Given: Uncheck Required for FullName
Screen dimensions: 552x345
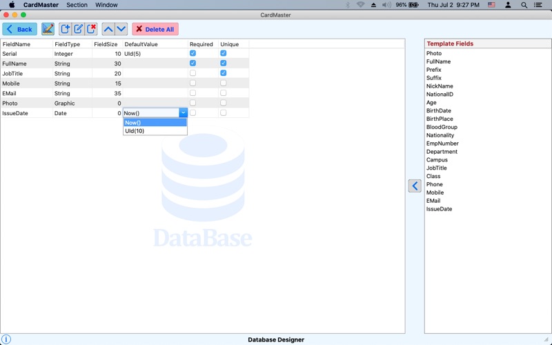Looking at the screenshot, I should 193,63.
